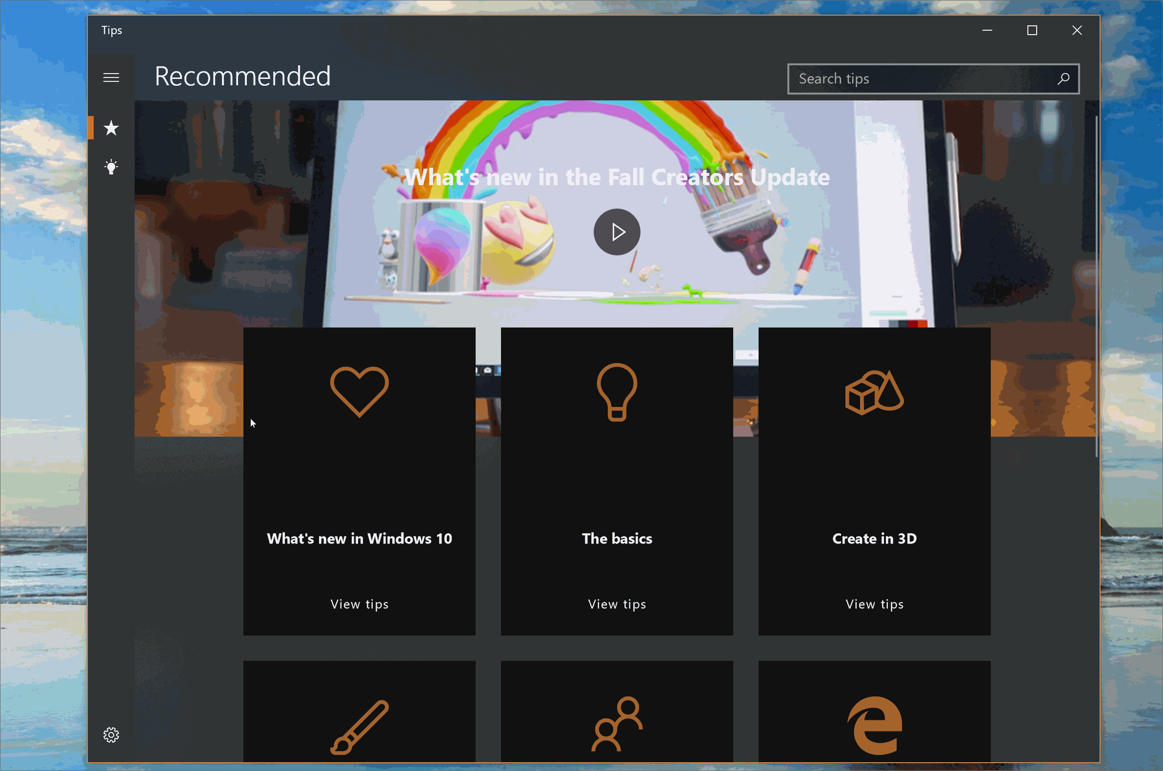This screenshot has width=1163, height=771.
Task: Close the Tips window
Action: [1077, 31]
